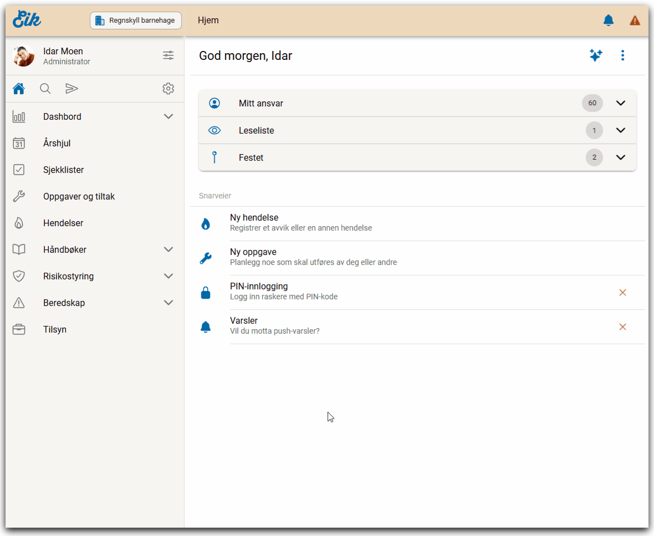Expand the Mitt ansvar section
The height and width of the screenshot is (536, 654).
tap(620, 103)
